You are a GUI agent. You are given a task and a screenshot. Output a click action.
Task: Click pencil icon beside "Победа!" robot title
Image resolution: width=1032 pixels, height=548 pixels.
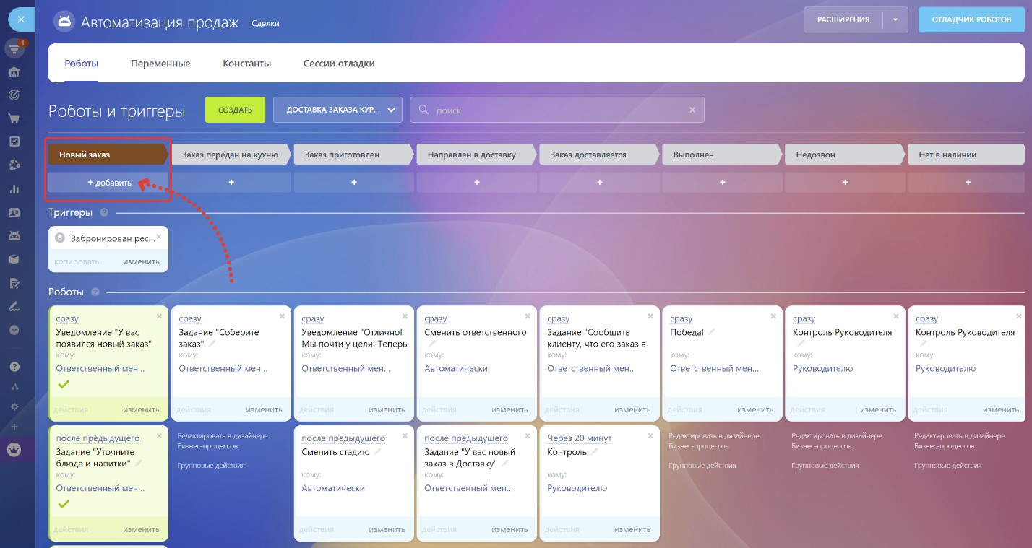tap(711, 332)
